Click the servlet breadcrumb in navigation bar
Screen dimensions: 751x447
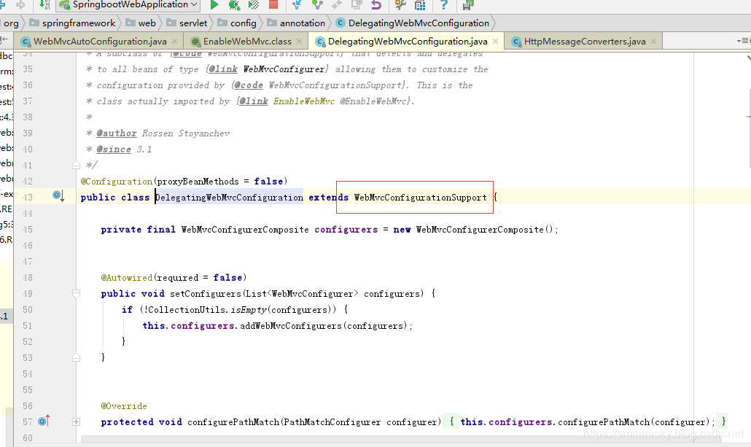pyautogui.click(x=193, y=23)
